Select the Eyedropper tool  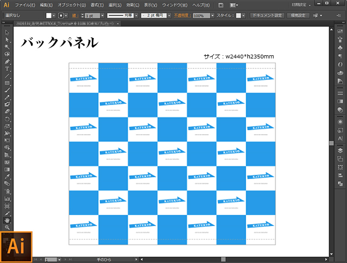point(7,176)
